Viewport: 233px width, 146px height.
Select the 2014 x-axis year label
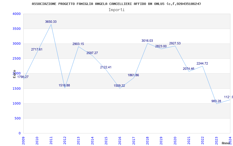(x=92, y=140)
